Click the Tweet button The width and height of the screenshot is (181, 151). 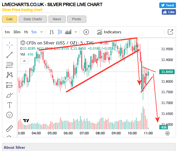coord(167,5)
